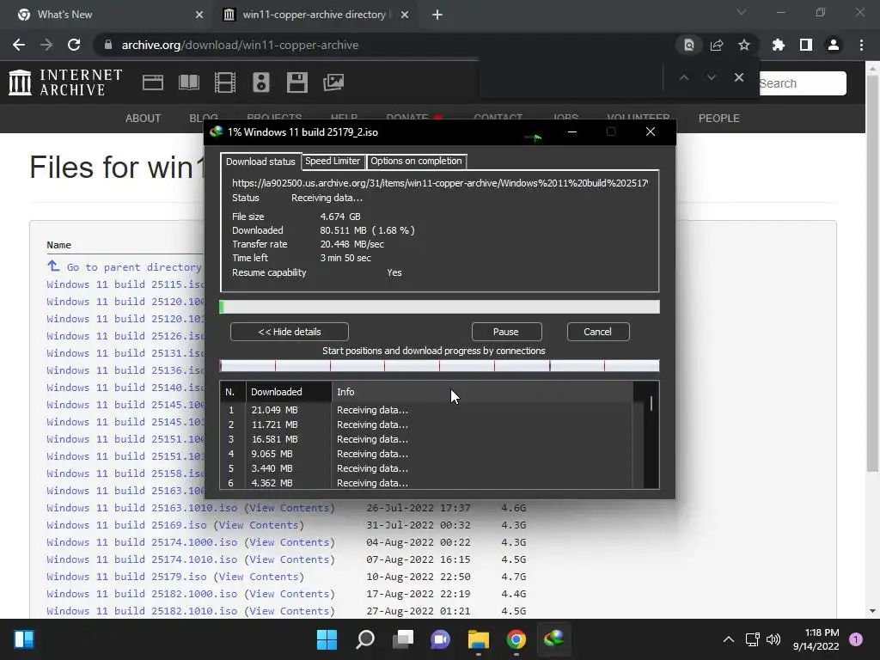Open the Audio (speaker) icon
Screen dimensions: 880x660
click(261, 82)
